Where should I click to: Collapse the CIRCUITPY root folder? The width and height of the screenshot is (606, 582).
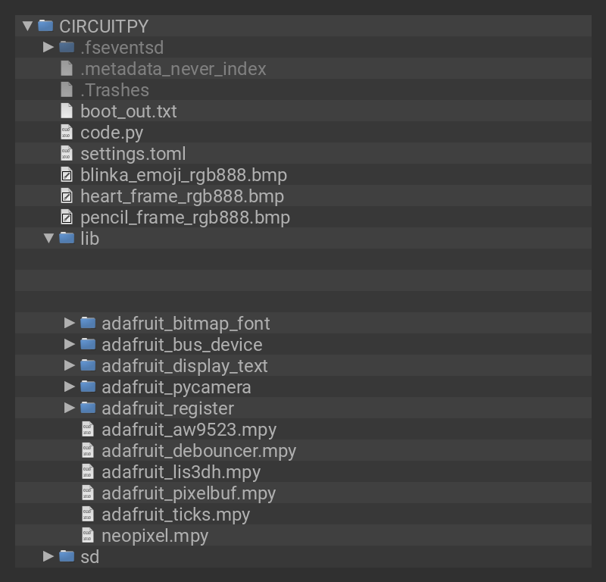point(28,26)
